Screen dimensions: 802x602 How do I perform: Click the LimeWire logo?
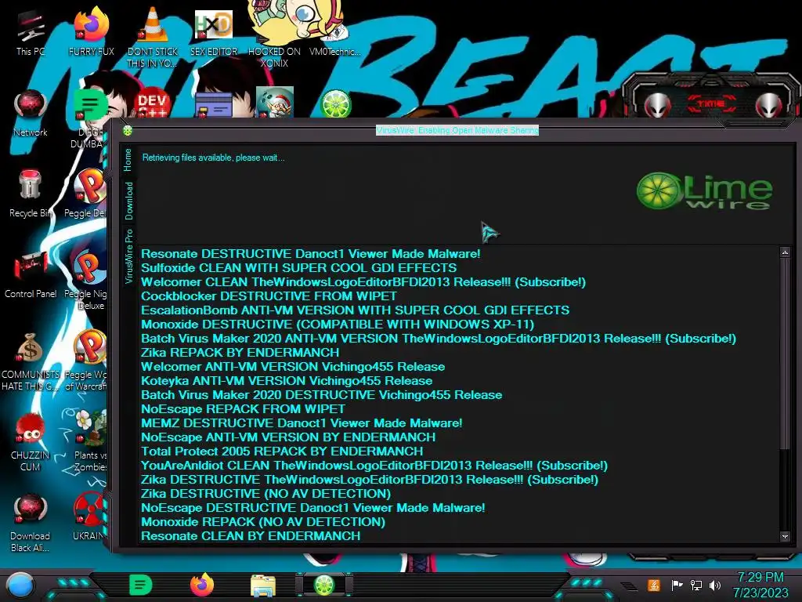pyautogui.click(x=704, y=190)
